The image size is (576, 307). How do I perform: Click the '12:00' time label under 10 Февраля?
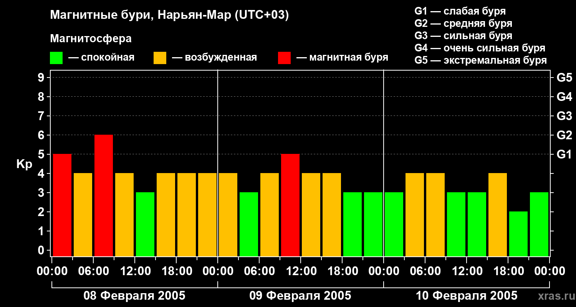(467, 271)
